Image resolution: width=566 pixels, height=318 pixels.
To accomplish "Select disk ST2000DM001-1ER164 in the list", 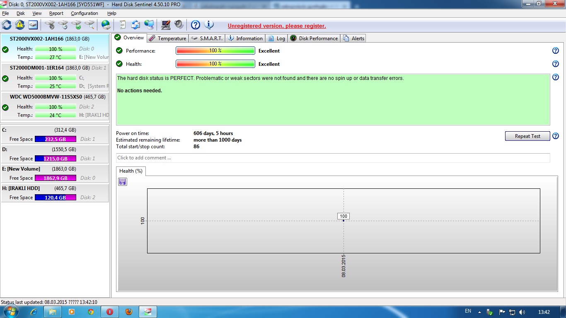I will click(55, 77).
